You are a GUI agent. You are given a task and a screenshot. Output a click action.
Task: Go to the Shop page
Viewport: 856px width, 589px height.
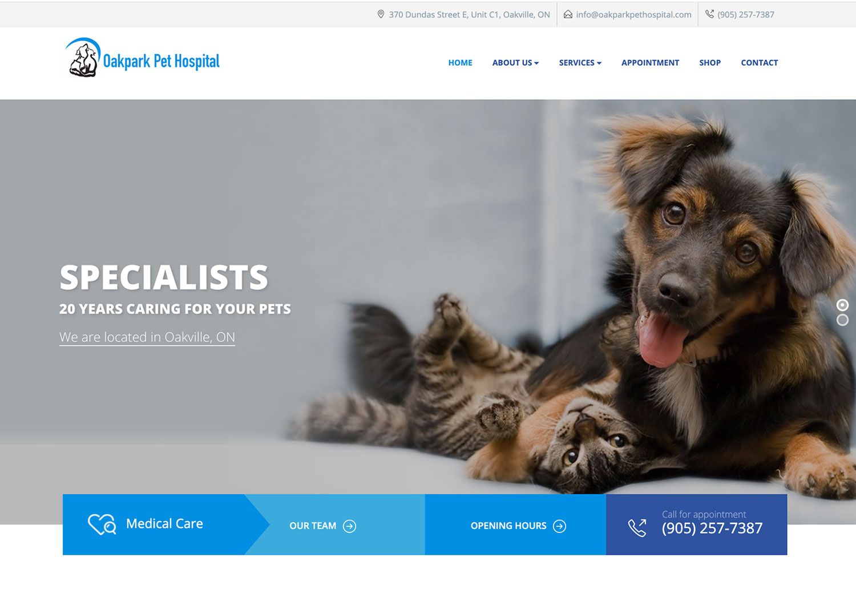point(710,63)
